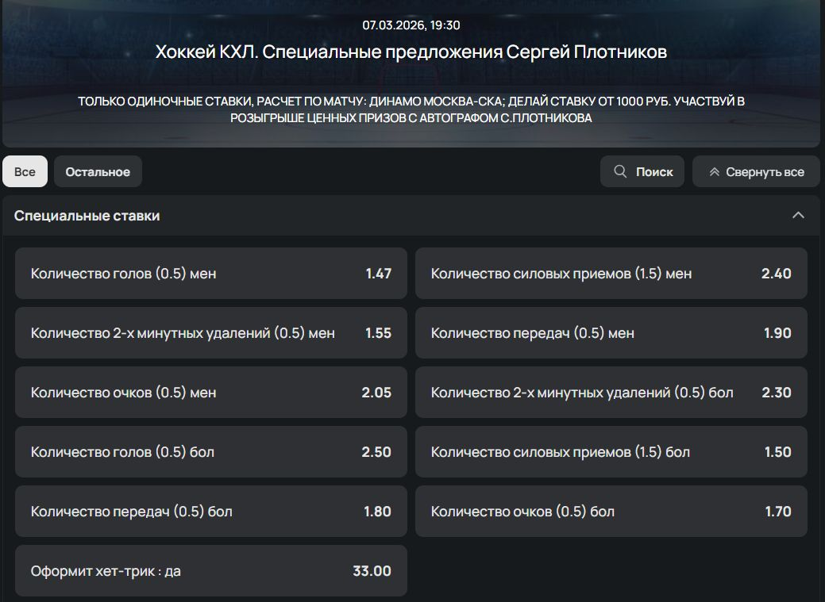This screenshot has width=825, height=602.
Task: Click the event title Сергей Плотников
Action: coord(411,52)
